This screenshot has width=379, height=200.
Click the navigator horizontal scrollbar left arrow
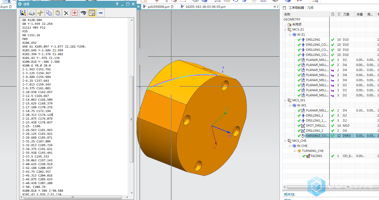[285, 187]
